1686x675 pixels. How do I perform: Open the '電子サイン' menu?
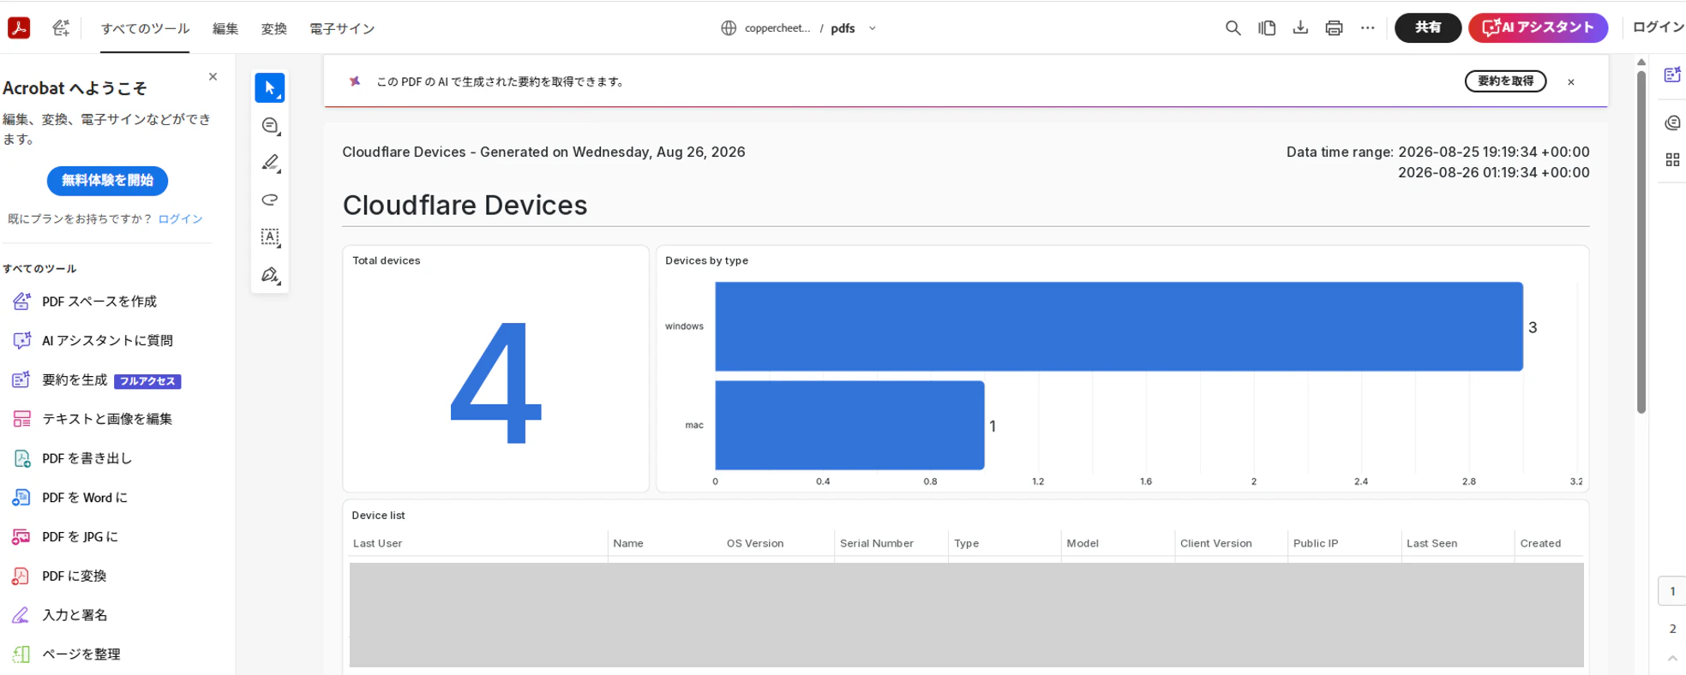(342, 28)
